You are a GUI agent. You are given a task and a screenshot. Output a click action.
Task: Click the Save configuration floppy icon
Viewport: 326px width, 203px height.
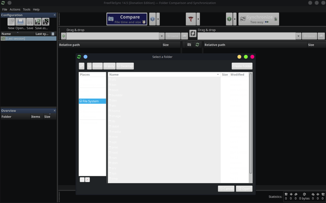30,22
